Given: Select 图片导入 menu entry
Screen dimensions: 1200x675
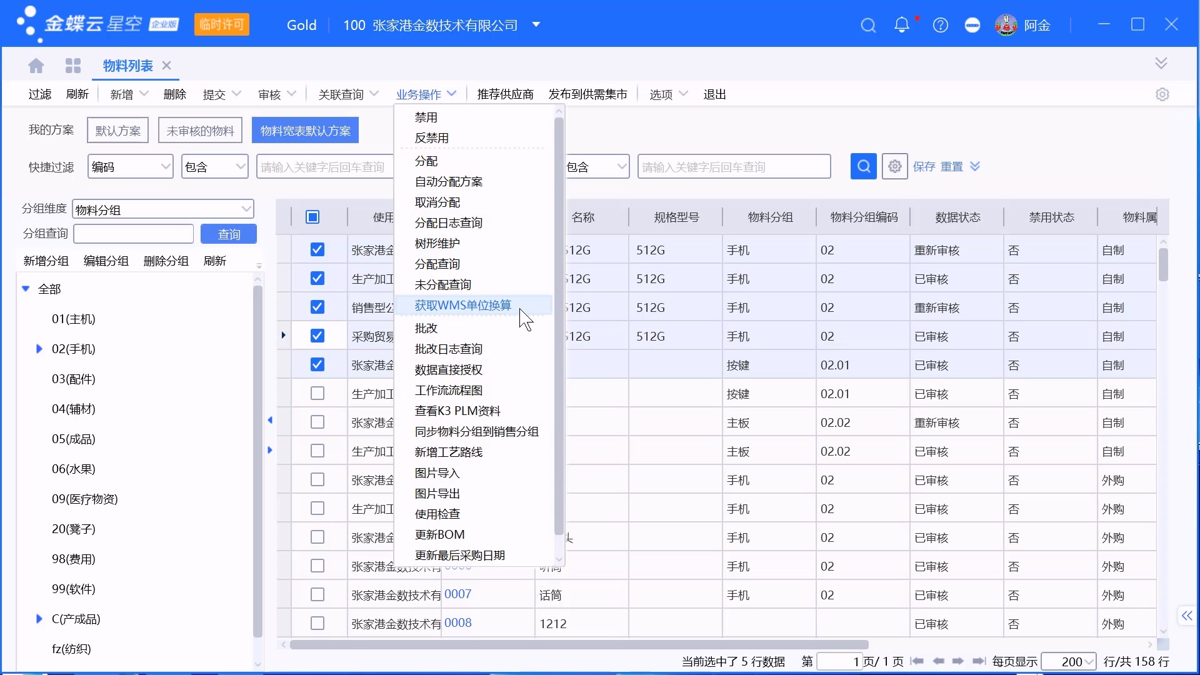Looking at the screenshot, I should coord(437,473).
